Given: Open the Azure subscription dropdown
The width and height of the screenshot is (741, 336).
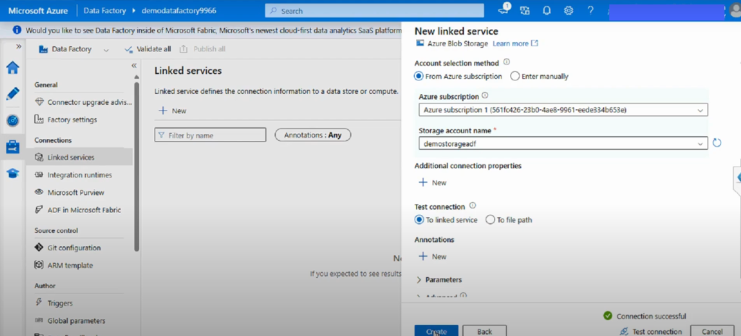Looking at the screenshot, I should (x=563, y=110).
